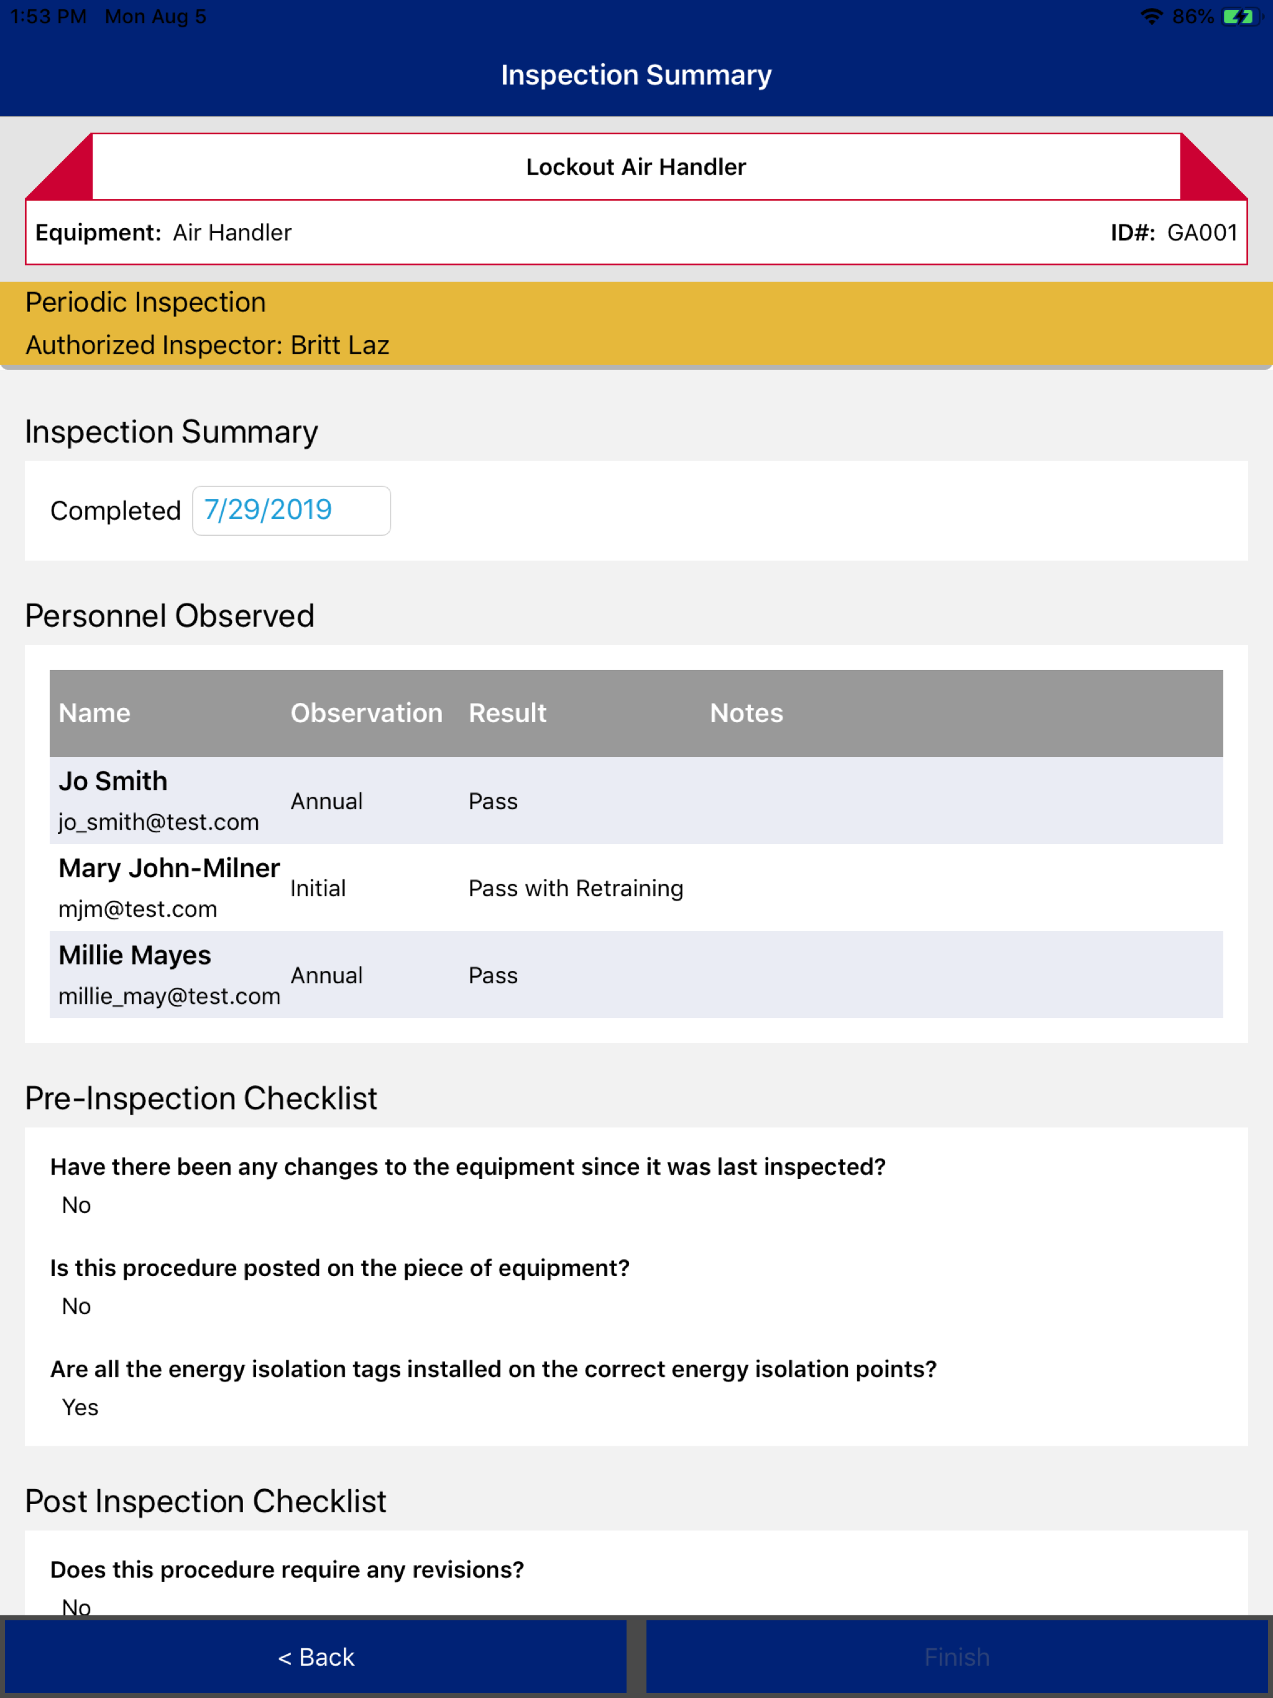Viewport: 1273px width, 1698px height.
Task: Select the Millie Mayes personnel row
Action: 636,975
